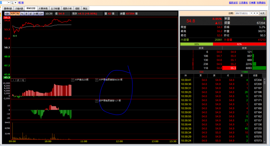Toggle the K線 chart button

tap(7, 13)
